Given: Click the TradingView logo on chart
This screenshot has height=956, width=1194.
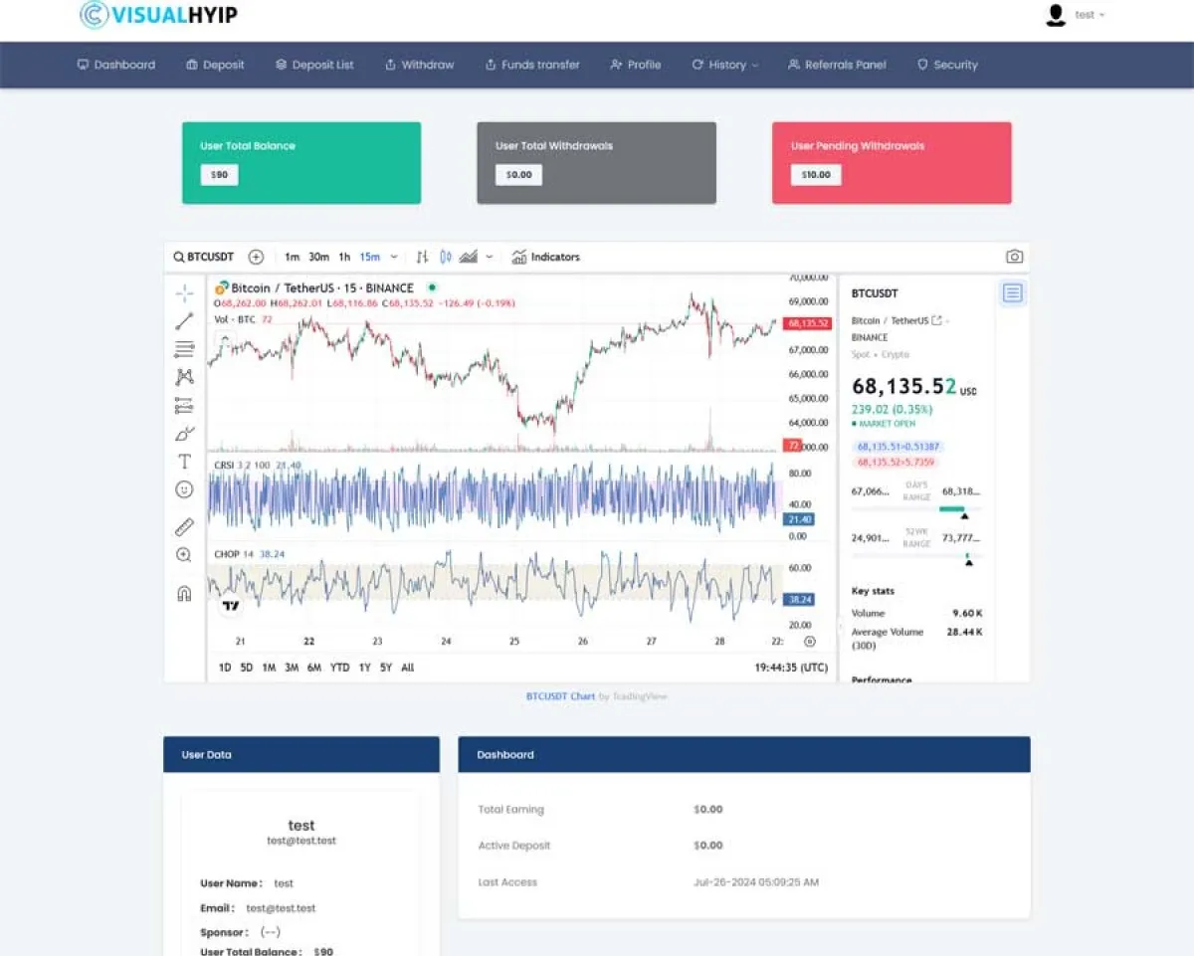Looking at the screenshot, I should pyautogui.click(x=231, y=605).
